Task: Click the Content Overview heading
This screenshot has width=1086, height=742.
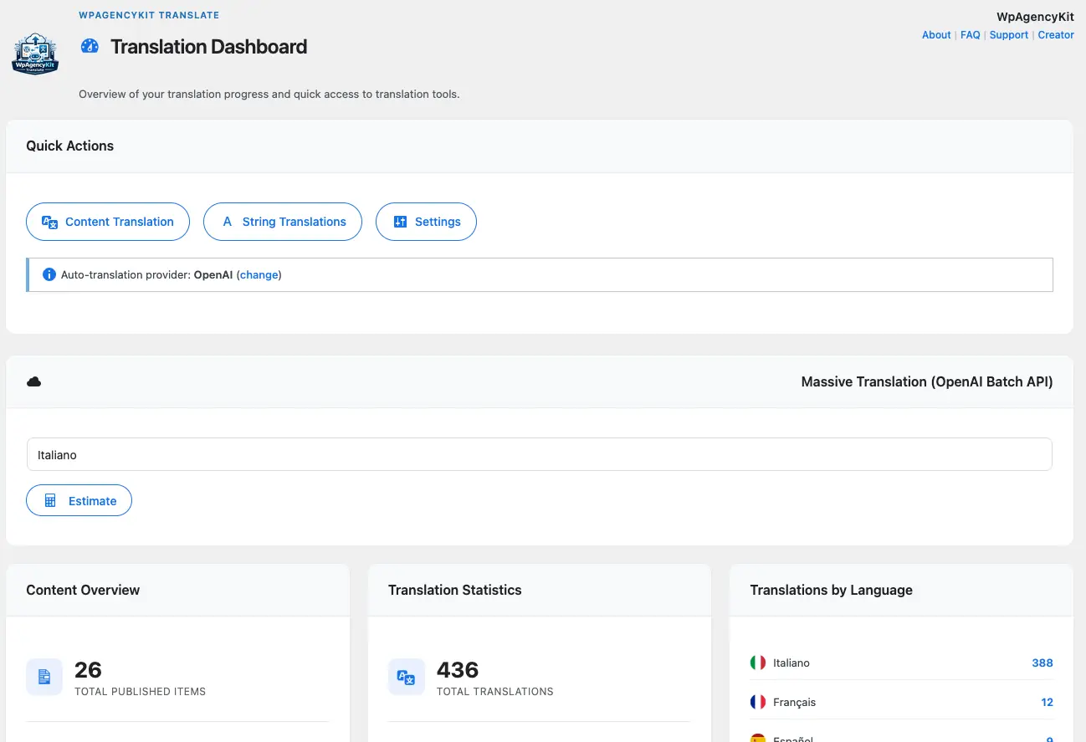Action: pos(83,590)
